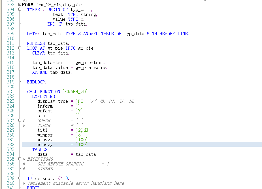Collapse the commented EXCEPTIONS fold marker
Screen dimensions: 262x189
point(20,159)
